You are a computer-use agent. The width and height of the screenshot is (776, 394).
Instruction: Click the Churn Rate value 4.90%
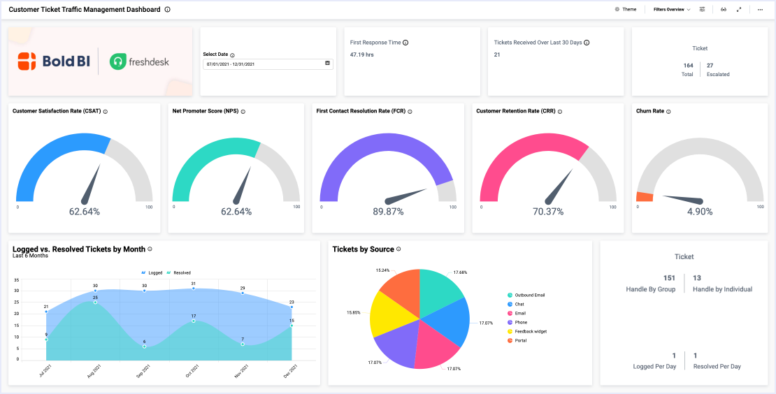(x=700, y=212)
